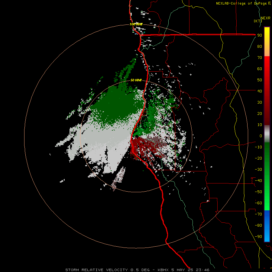Click the positive 60 value on velocity scale

pos(260,69)
